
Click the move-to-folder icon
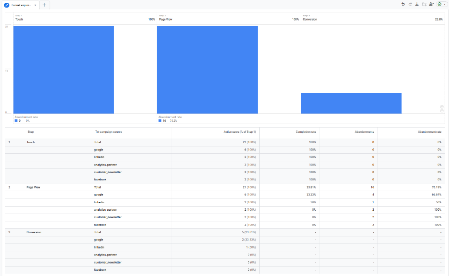click(424, 4)
